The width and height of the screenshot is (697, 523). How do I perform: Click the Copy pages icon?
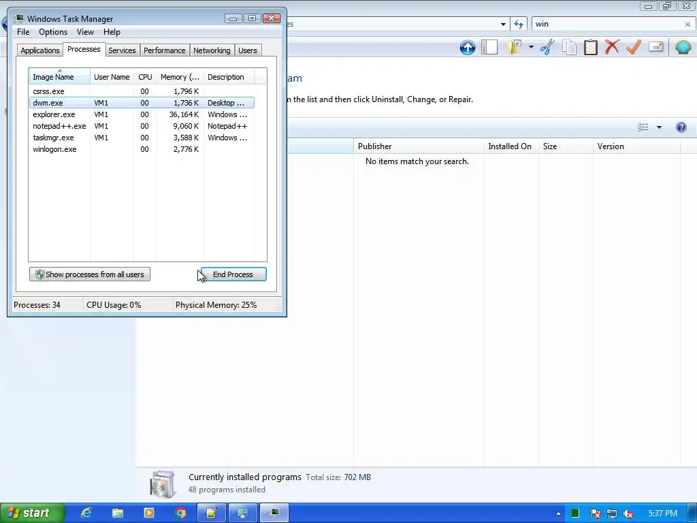(x=569, y=47)
